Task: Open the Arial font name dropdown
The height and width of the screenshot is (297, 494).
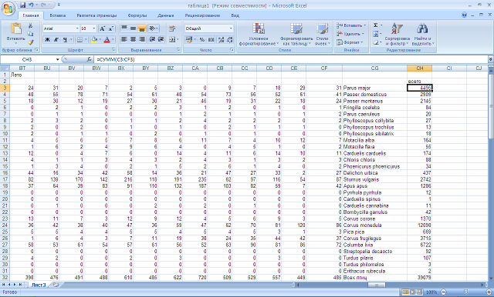Action: click(77, 28)
